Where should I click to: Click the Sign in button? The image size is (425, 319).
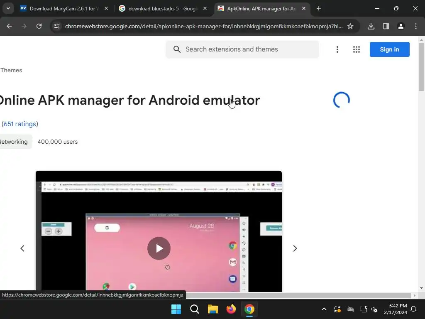point(389,49)
